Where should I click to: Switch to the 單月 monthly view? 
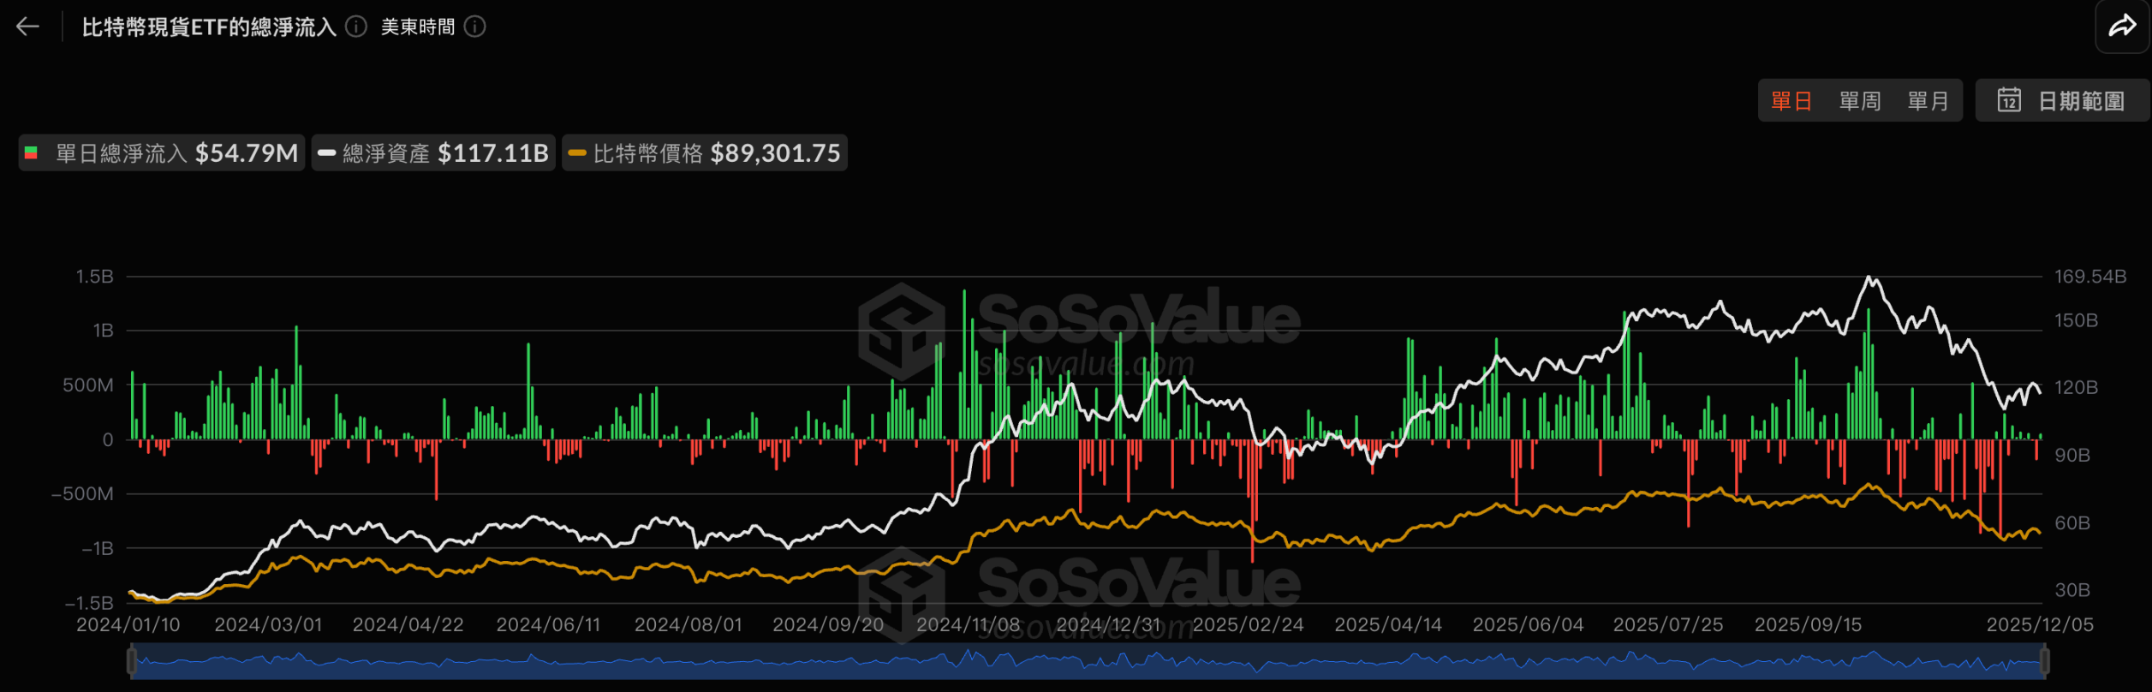pos(1928,101)
